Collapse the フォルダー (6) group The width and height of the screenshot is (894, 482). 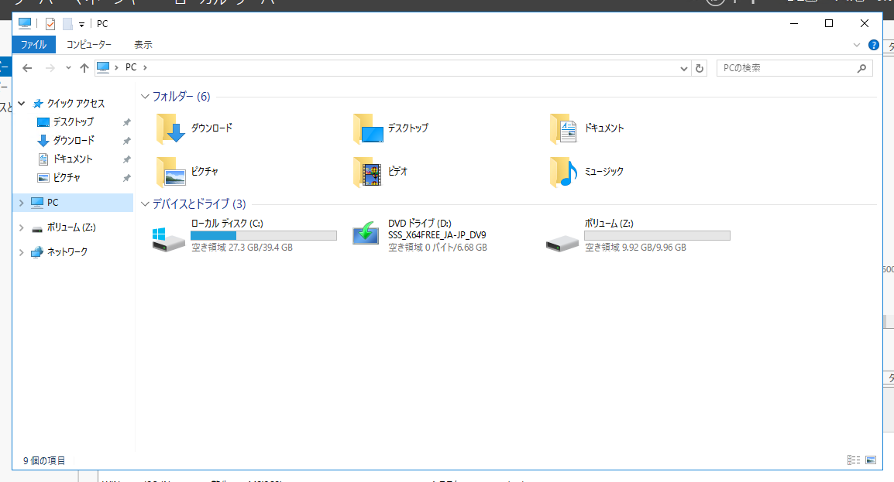pos(145,97)
